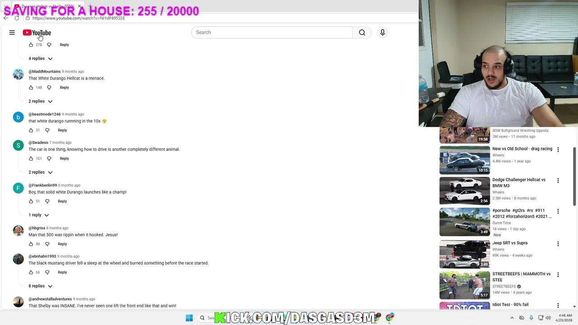Reply to the hbgriss comment
Viewport: 578px width, 325px height.
coord(62,244)
